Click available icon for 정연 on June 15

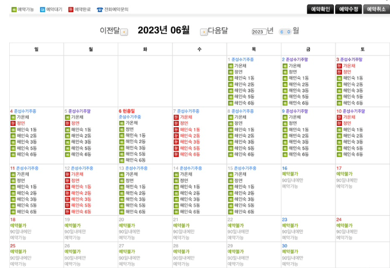(x=230, y=180)
